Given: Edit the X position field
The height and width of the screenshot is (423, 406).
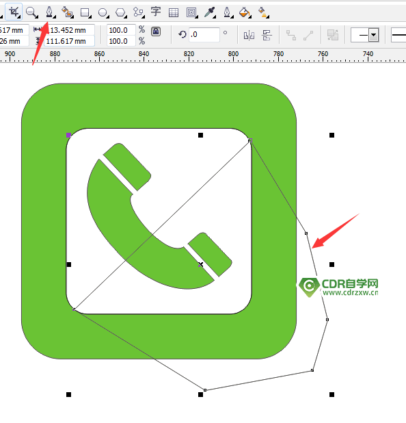Looking at the screenshot, I should (14, 30).
